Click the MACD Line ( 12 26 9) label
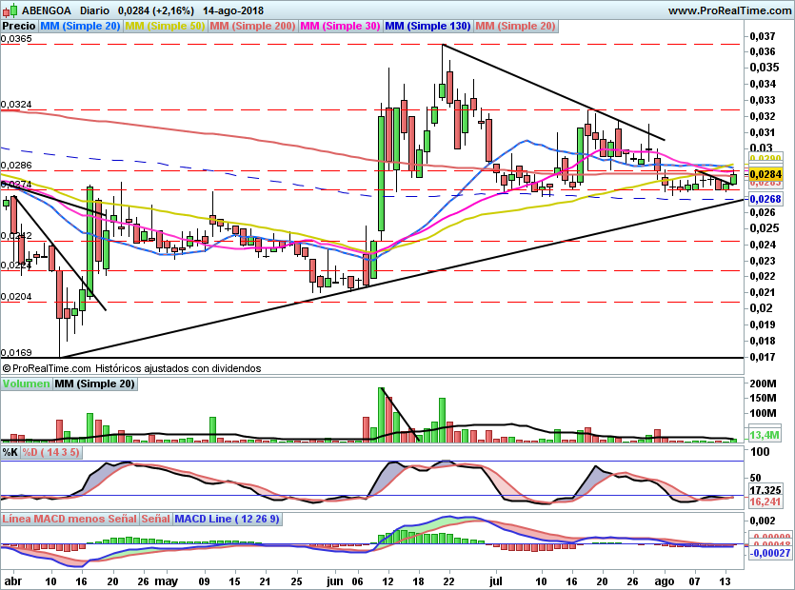The height and width of the screenshot is (590, 795). (228, 519)
